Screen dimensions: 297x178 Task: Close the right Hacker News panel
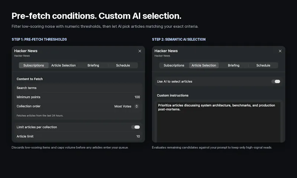280,51
